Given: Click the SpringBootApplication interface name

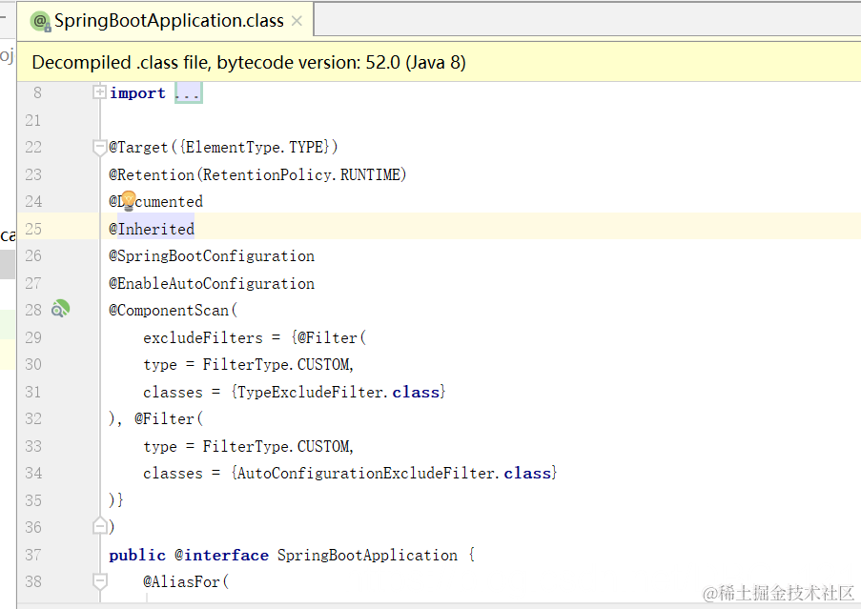Looking at the screenshot, I should [367, 556].
